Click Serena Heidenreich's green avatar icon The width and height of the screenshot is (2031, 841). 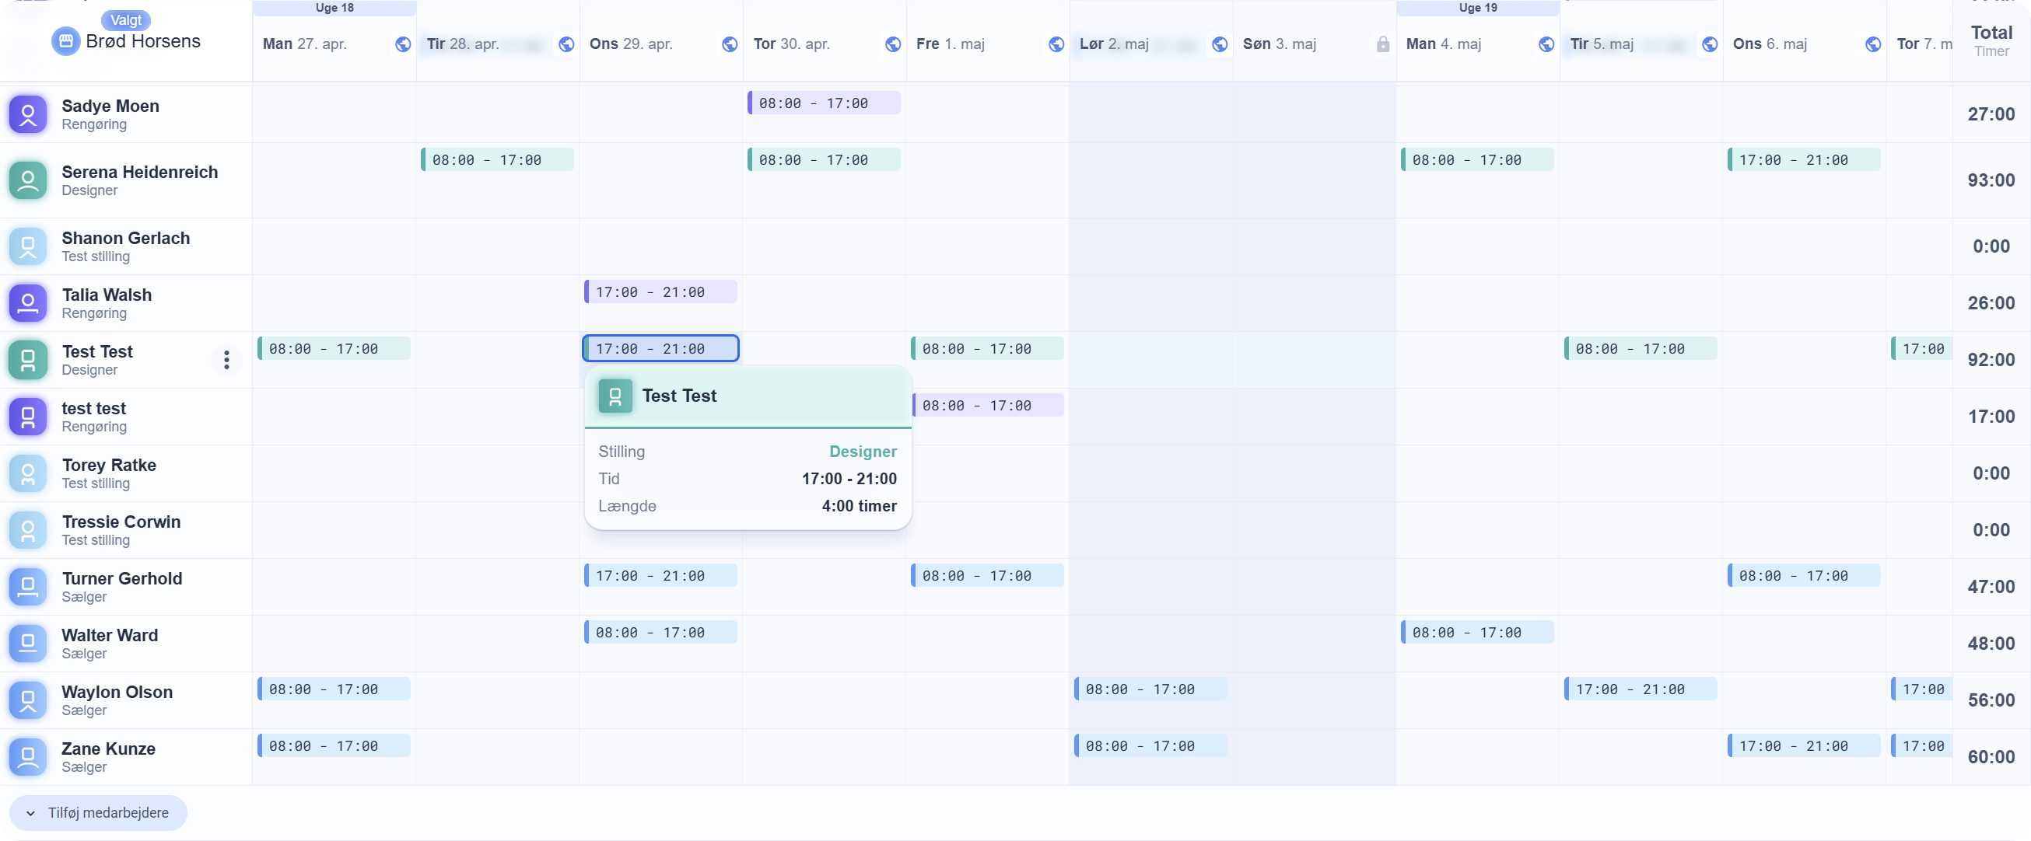click(x=27, y=180)
